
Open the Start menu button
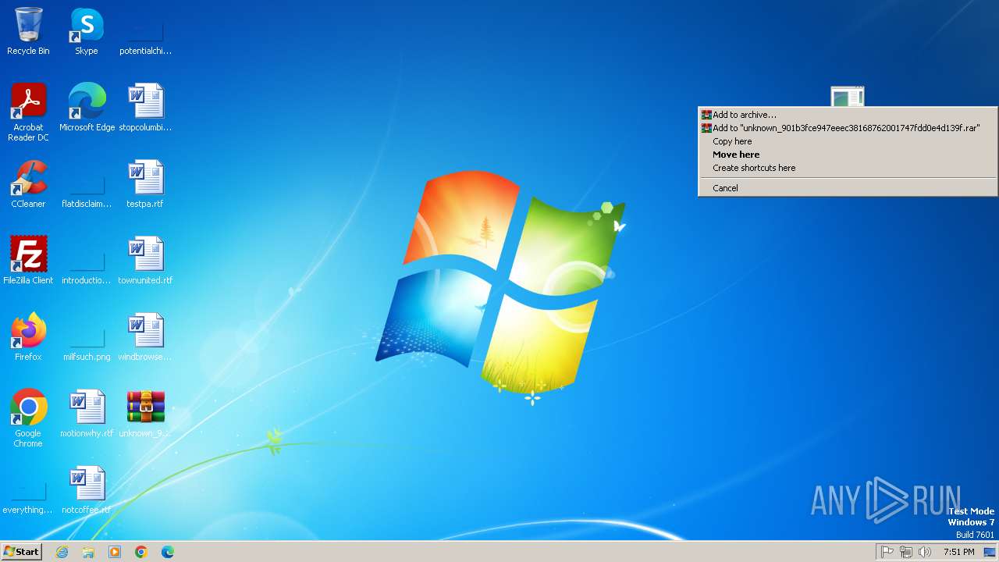click(x=22, y=552)
